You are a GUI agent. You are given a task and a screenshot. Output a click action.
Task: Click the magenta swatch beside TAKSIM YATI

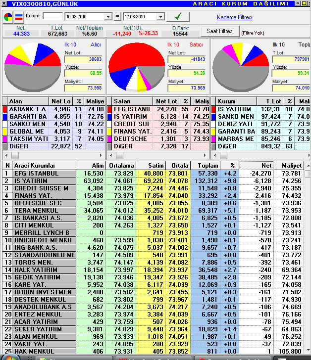point(5,139)
